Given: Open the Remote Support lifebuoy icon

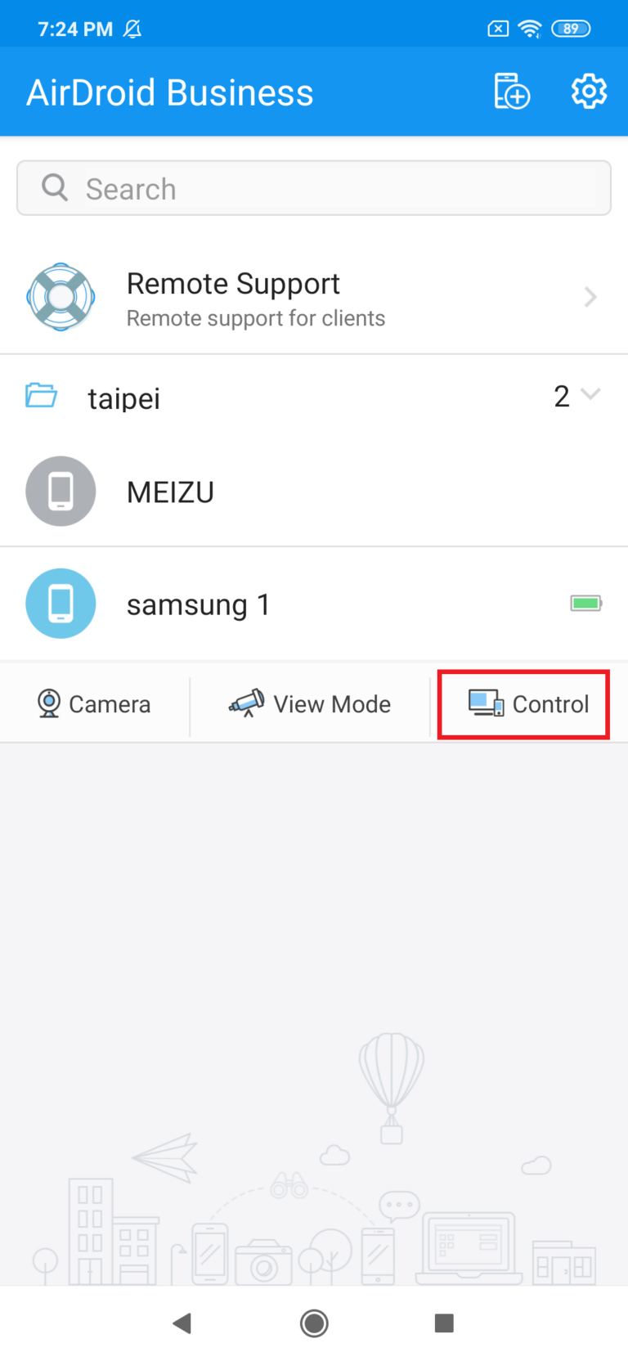Looking at the screenshot, I should pyautogui.click(x=61, y=297).
